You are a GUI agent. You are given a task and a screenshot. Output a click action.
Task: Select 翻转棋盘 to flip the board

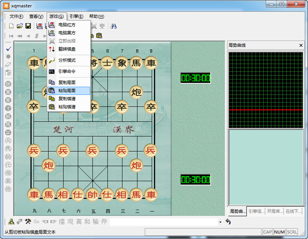point(67,49)
